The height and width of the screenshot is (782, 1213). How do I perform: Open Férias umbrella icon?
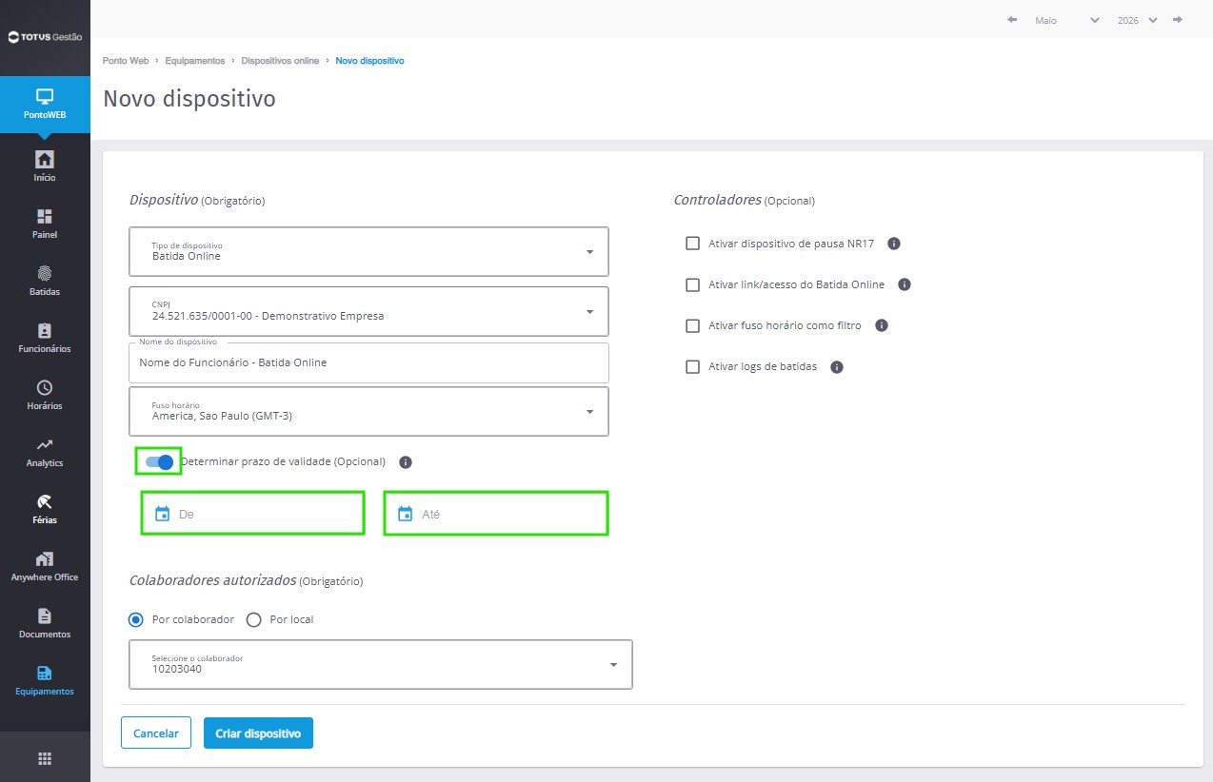45,501
